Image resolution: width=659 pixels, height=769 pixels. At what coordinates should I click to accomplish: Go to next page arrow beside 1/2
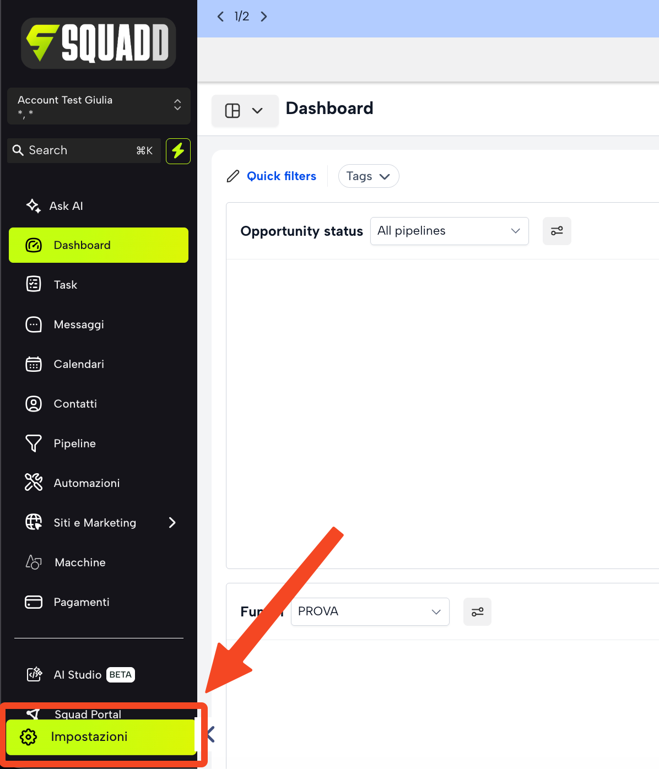tap(264, 17)
